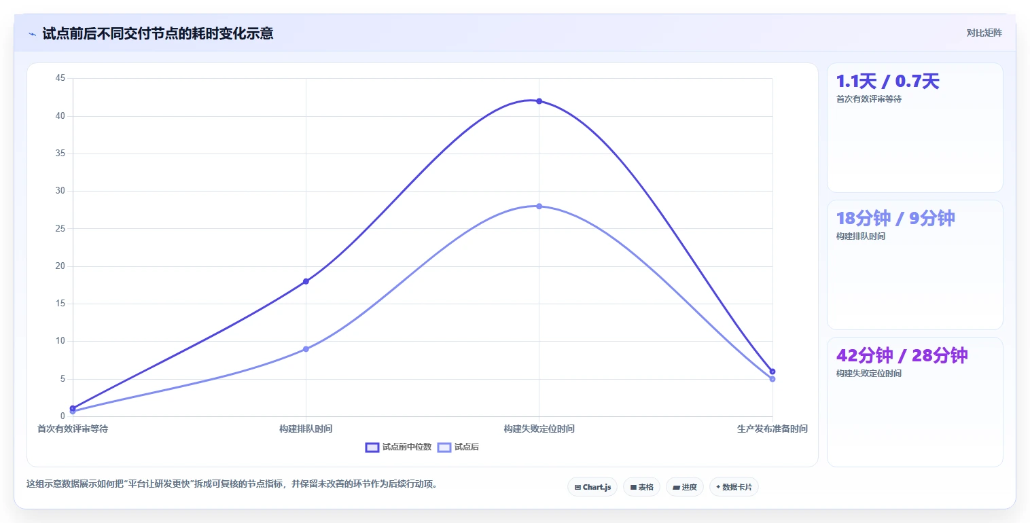Click the 对比矩阵 label at top right
The width and height of the screenshot is (1030, 523).
tap(984, 33)
